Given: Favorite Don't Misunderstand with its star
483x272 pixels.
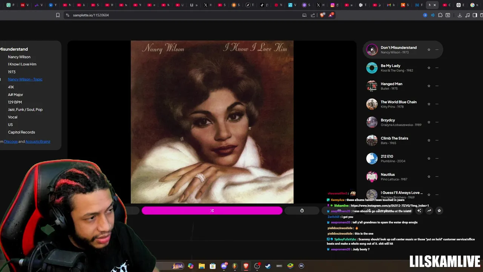Looking at the screenshot, I should [x=429, y=49].
